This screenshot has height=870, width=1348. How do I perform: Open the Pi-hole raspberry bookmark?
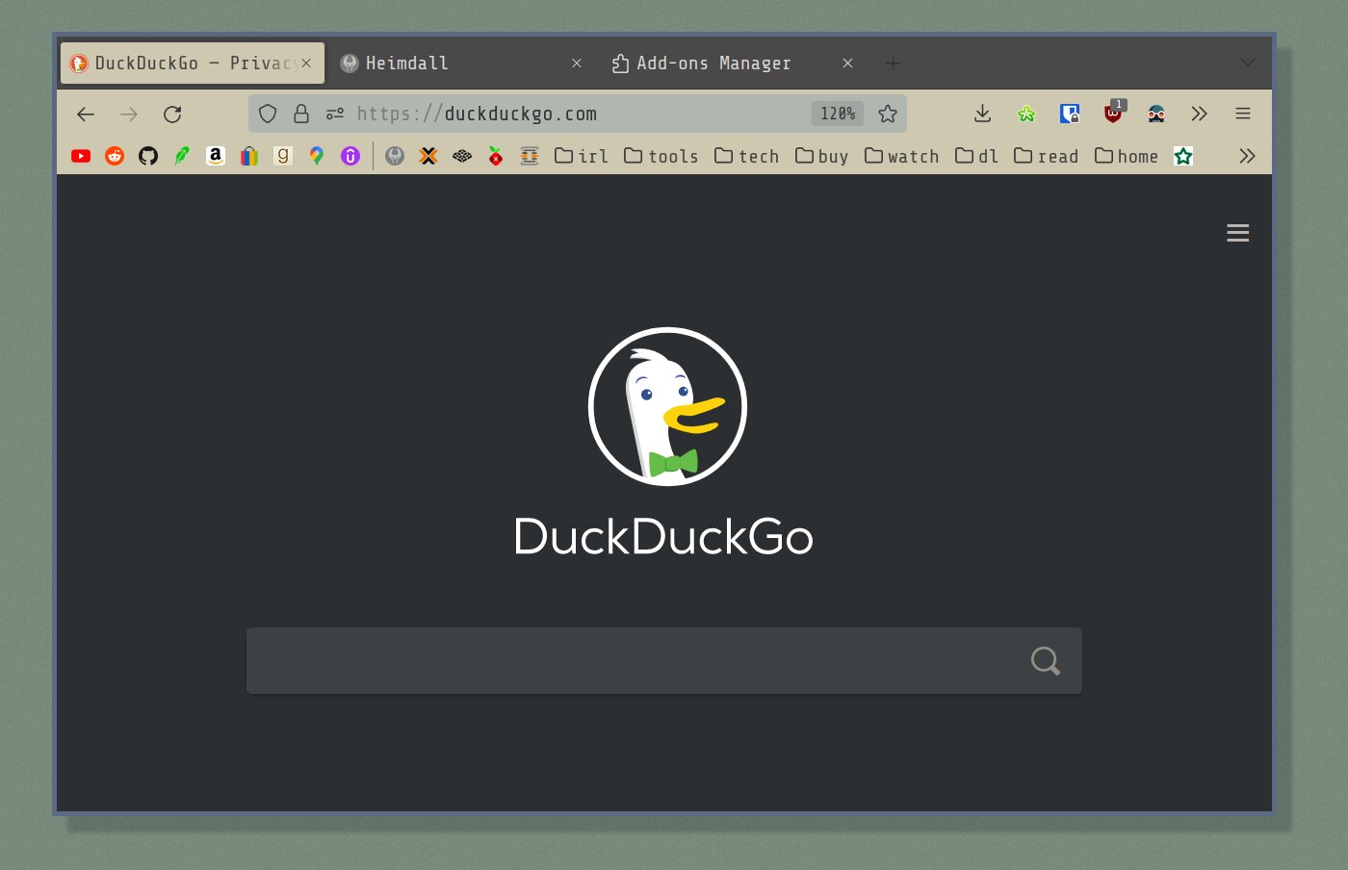pyautogui.click(x=496, y=156)
